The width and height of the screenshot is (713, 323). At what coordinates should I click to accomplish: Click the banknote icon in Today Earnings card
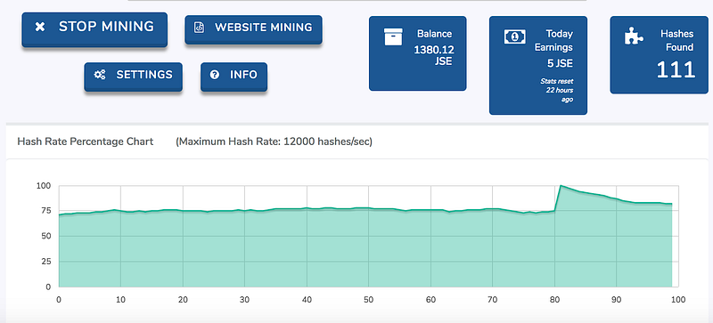point(515,36)
